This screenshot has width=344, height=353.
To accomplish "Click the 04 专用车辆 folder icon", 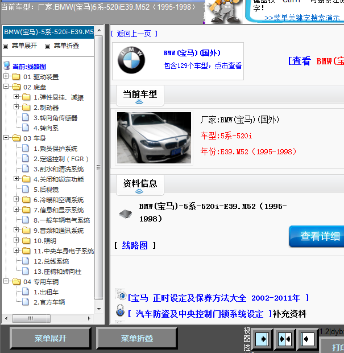I will 16,281.
